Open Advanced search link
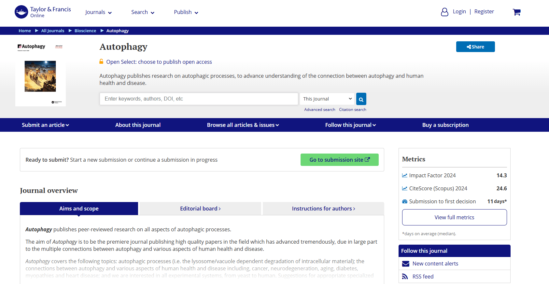 (x=320, y=110)
